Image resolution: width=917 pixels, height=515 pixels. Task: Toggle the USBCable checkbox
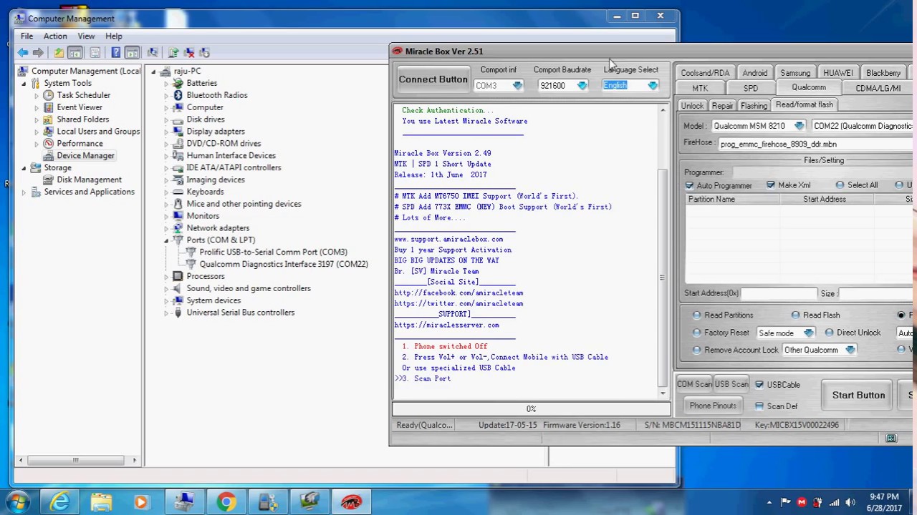759,385
